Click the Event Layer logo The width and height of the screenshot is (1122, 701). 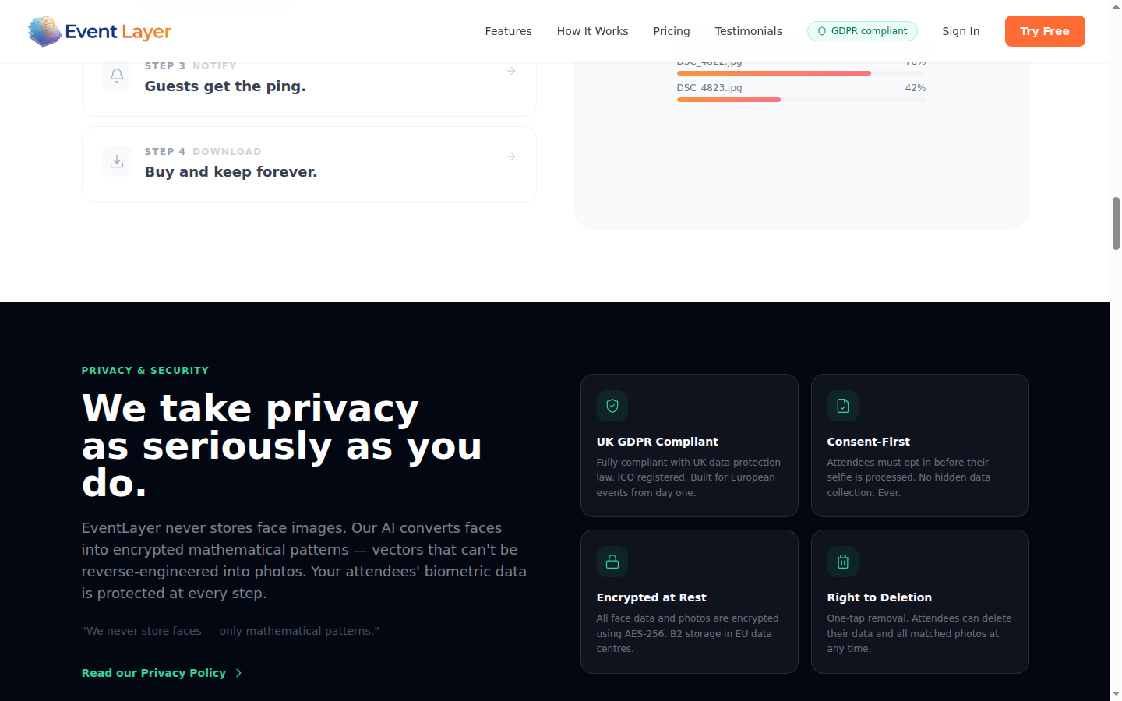(99, 31)
